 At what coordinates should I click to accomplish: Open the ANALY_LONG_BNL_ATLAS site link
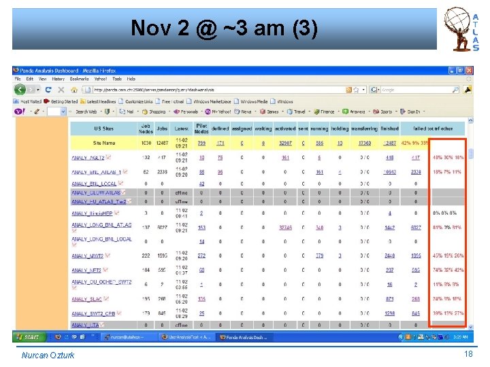click(x=101, y=225)
